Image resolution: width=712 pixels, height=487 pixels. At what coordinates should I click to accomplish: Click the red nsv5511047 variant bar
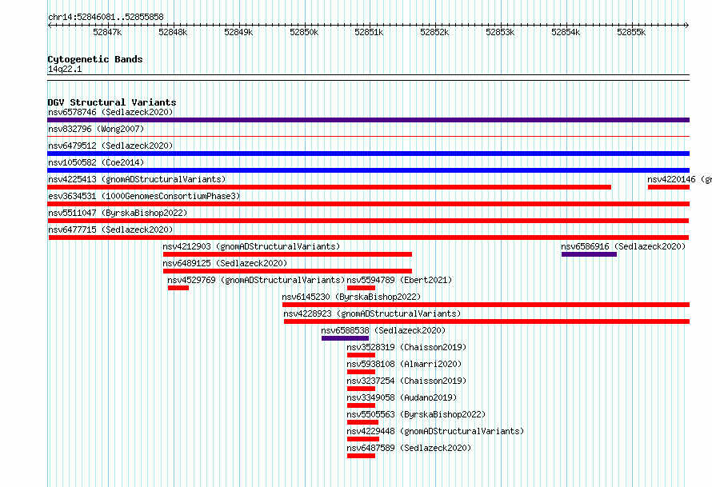368,221
